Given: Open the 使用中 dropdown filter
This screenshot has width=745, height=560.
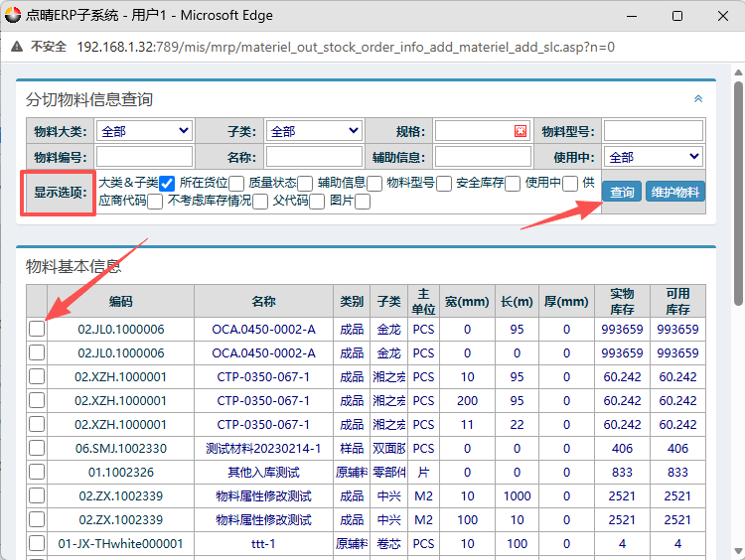Looking at the screenshot, I should (654, 157).
